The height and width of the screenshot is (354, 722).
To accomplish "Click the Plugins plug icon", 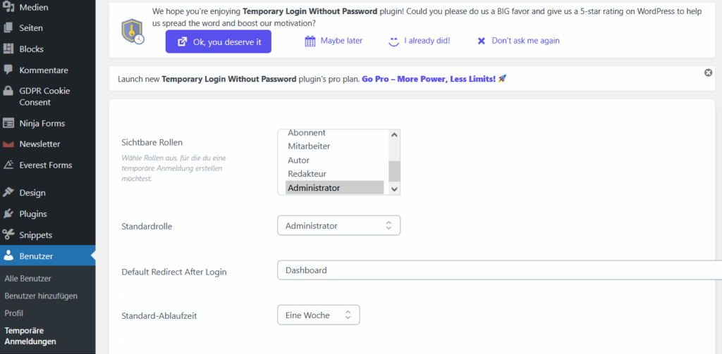I will [8, 214].
